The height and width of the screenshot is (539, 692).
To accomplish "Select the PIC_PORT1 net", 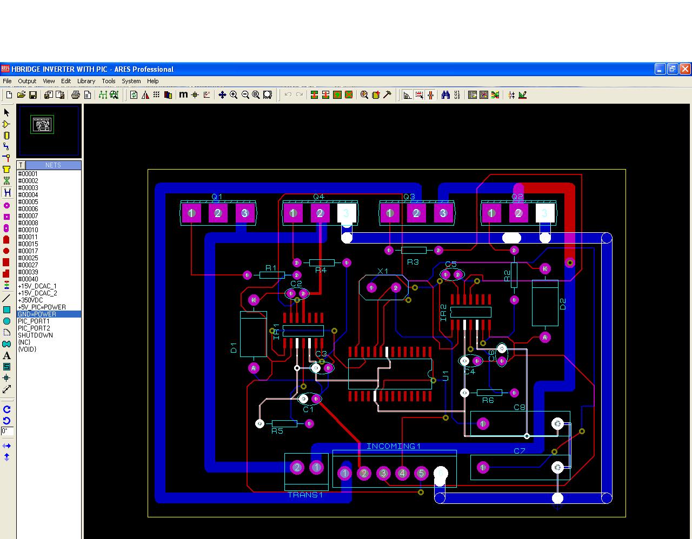I will [49, 321].
